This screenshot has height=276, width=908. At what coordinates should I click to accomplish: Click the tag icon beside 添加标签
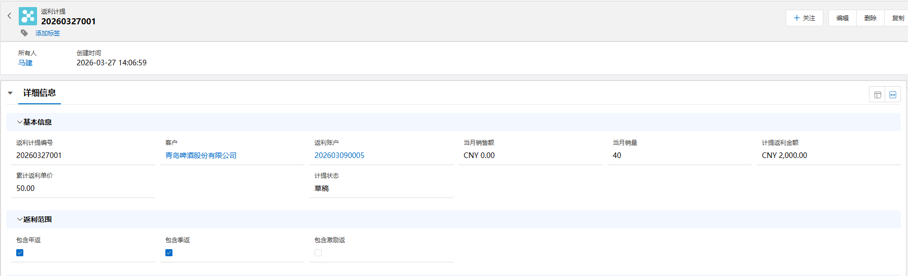24,33
